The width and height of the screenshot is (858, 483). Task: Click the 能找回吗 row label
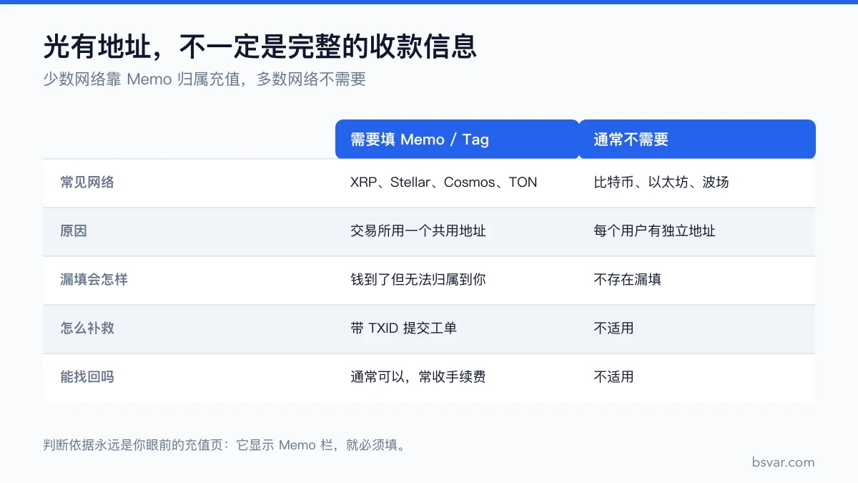[87, 377]
